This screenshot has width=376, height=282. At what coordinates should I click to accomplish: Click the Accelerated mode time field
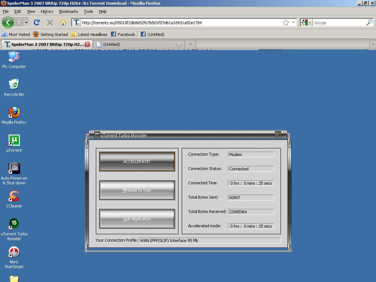click(251, 226)
